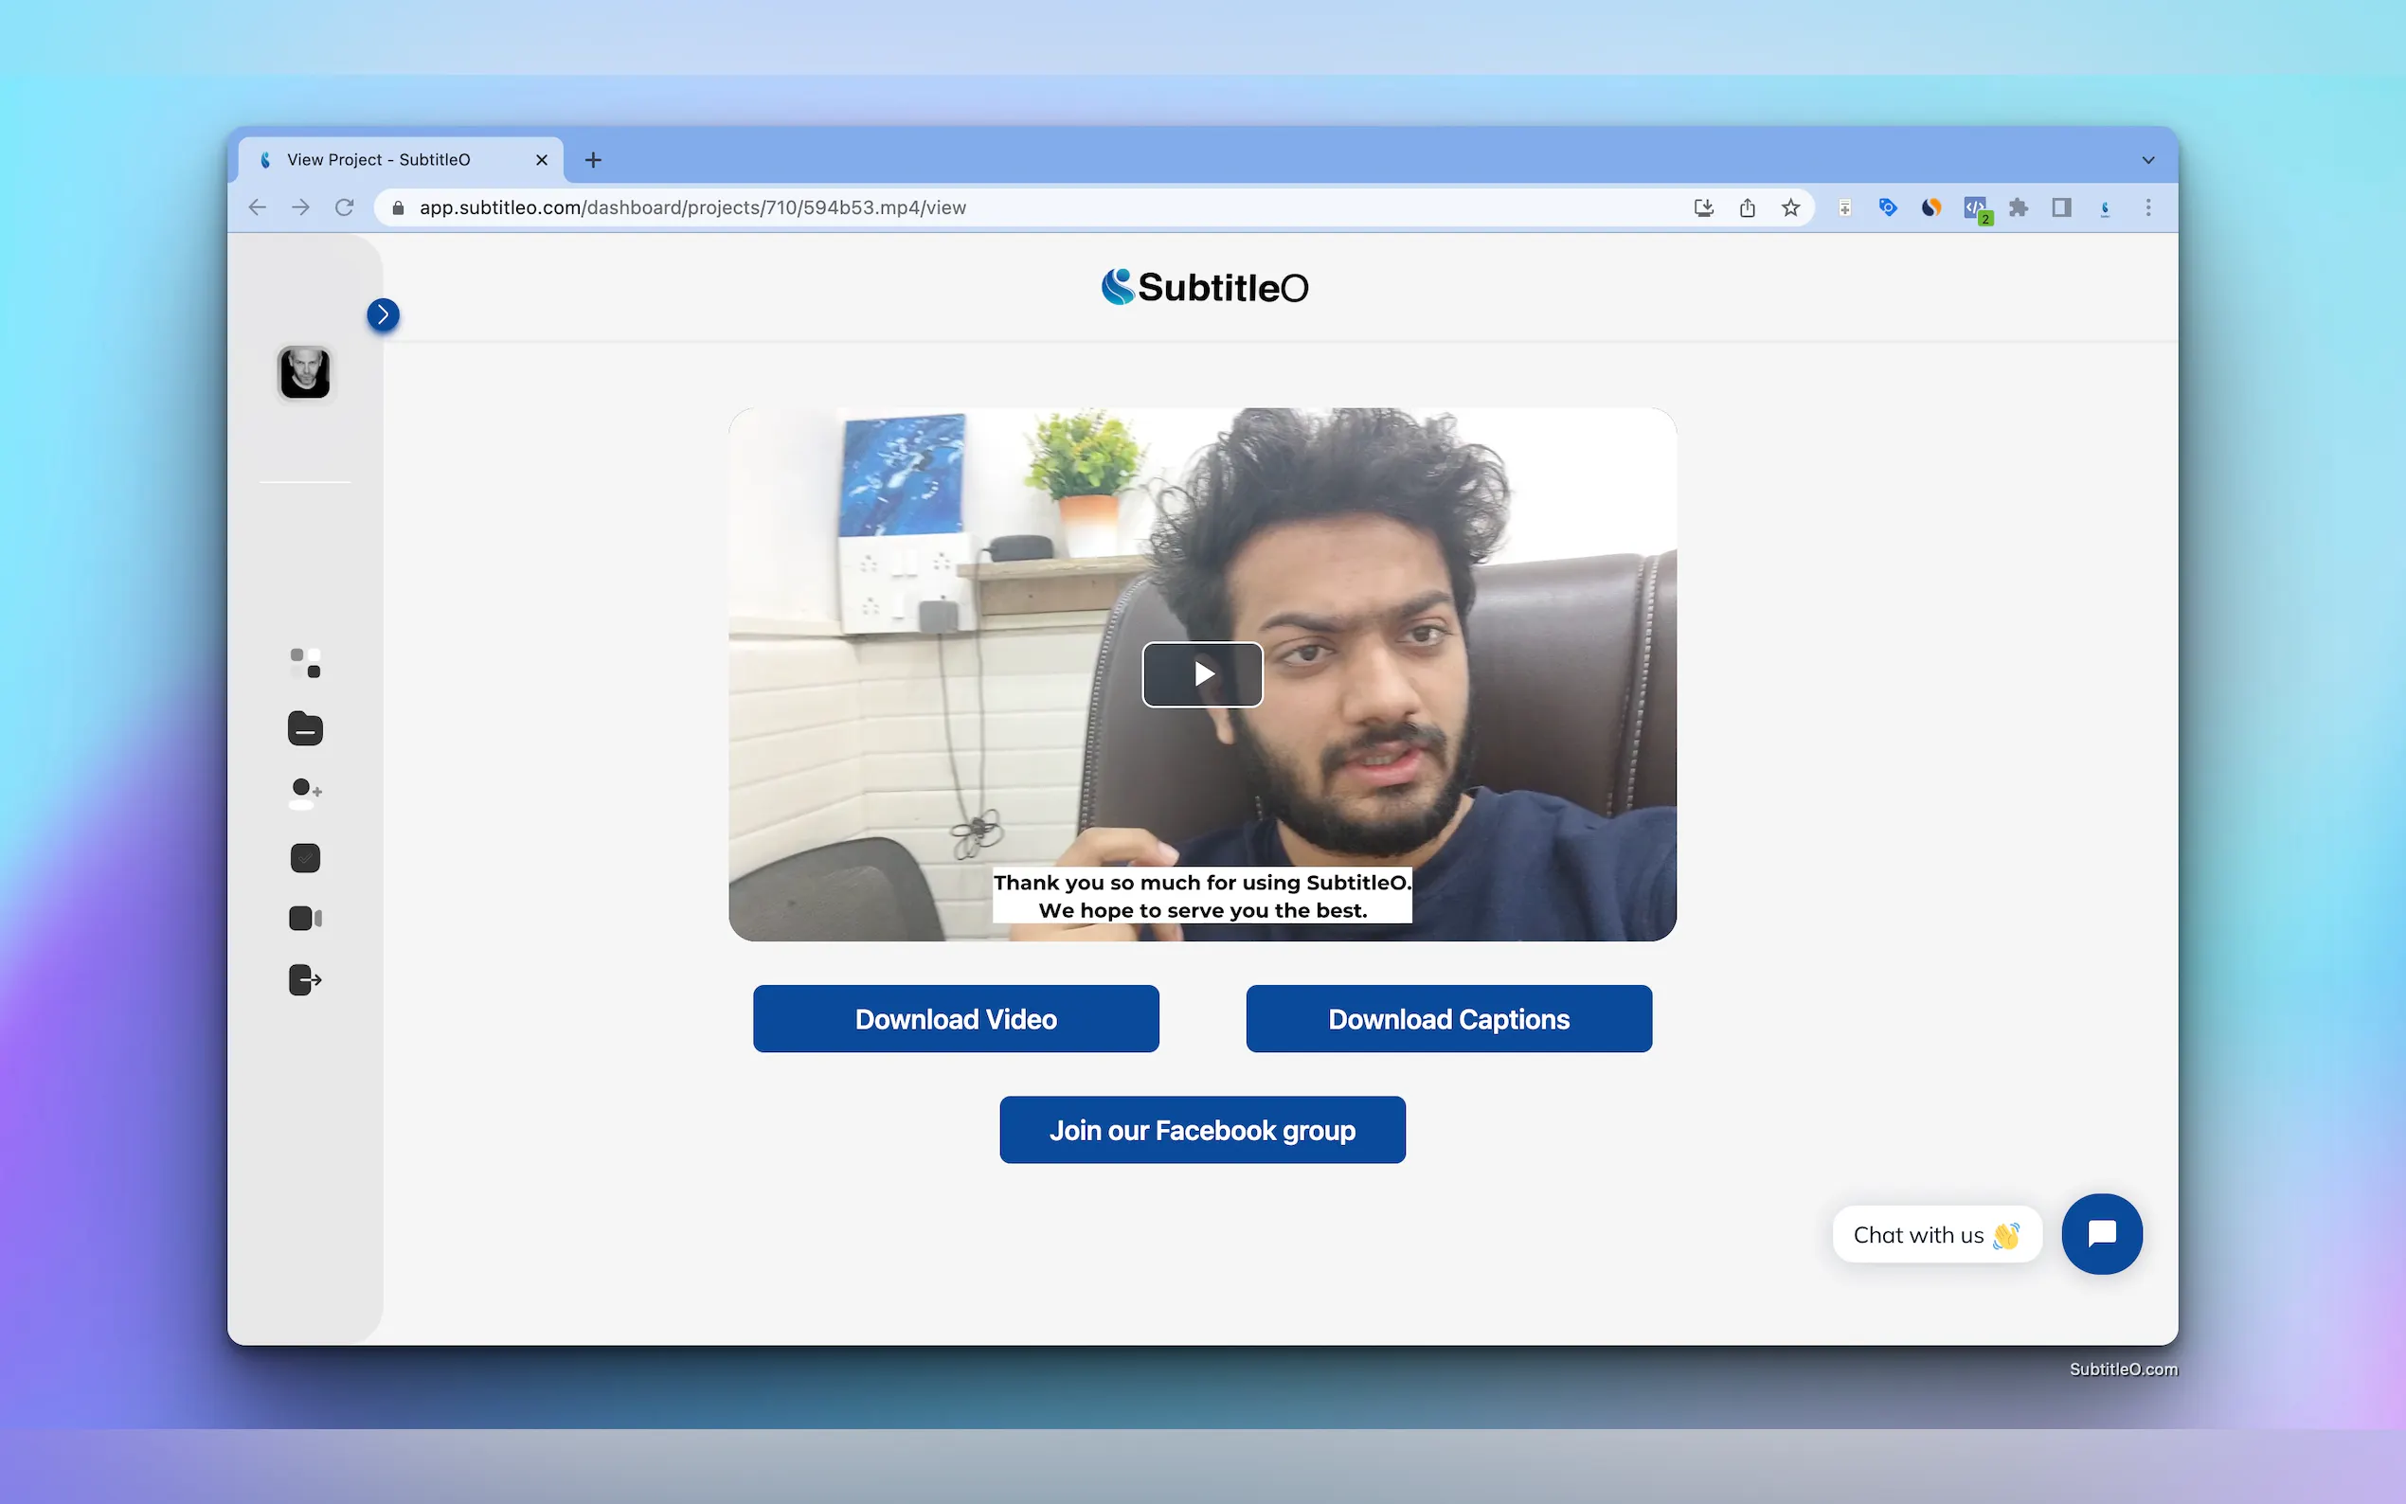Image resolution: width=2406 pixels, height=1504 pixels.
Task: Click Join our Facebook group button
Action: pyautogui.click(x=1201, y=1130)
